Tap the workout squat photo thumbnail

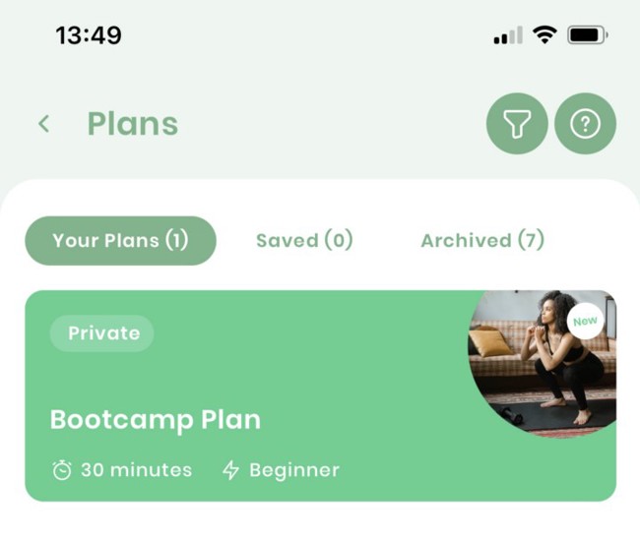coord(543,364)
